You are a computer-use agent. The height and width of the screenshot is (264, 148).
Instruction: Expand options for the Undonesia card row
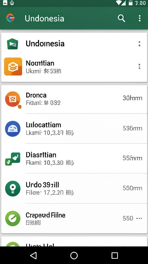pyautogui.click(x=139, y=44)
